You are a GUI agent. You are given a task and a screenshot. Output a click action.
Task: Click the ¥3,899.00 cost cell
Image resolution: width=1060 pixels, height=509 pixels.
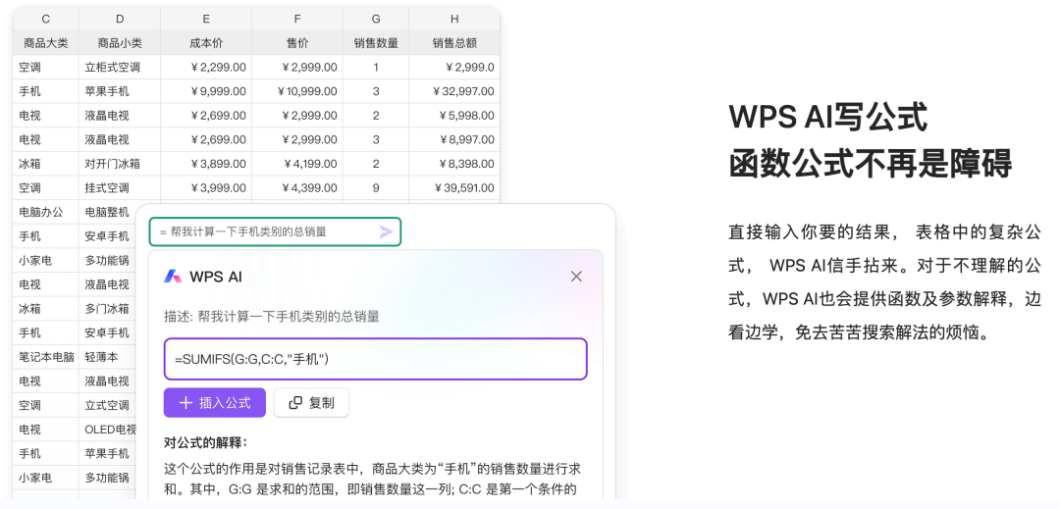point(206,164)
